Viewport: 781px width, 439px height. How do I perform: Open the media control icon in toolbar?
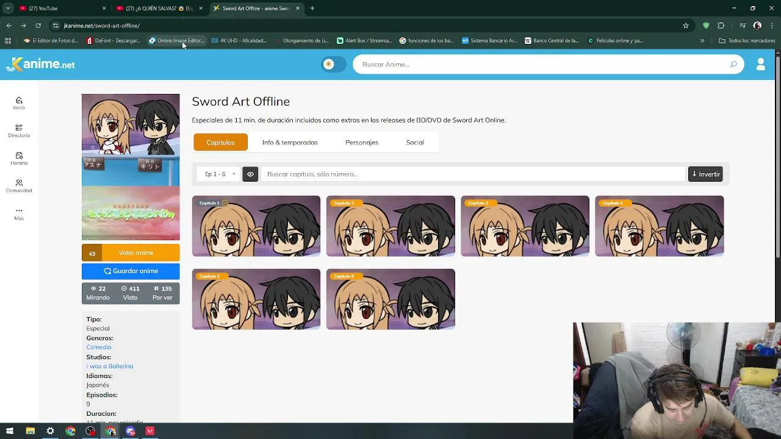[x=743, y=26]
